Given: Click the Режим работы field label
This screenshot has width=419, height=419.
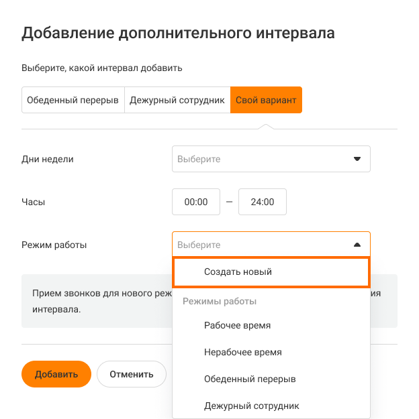Looking at the screenshot, I should click(x=54, y=245).
